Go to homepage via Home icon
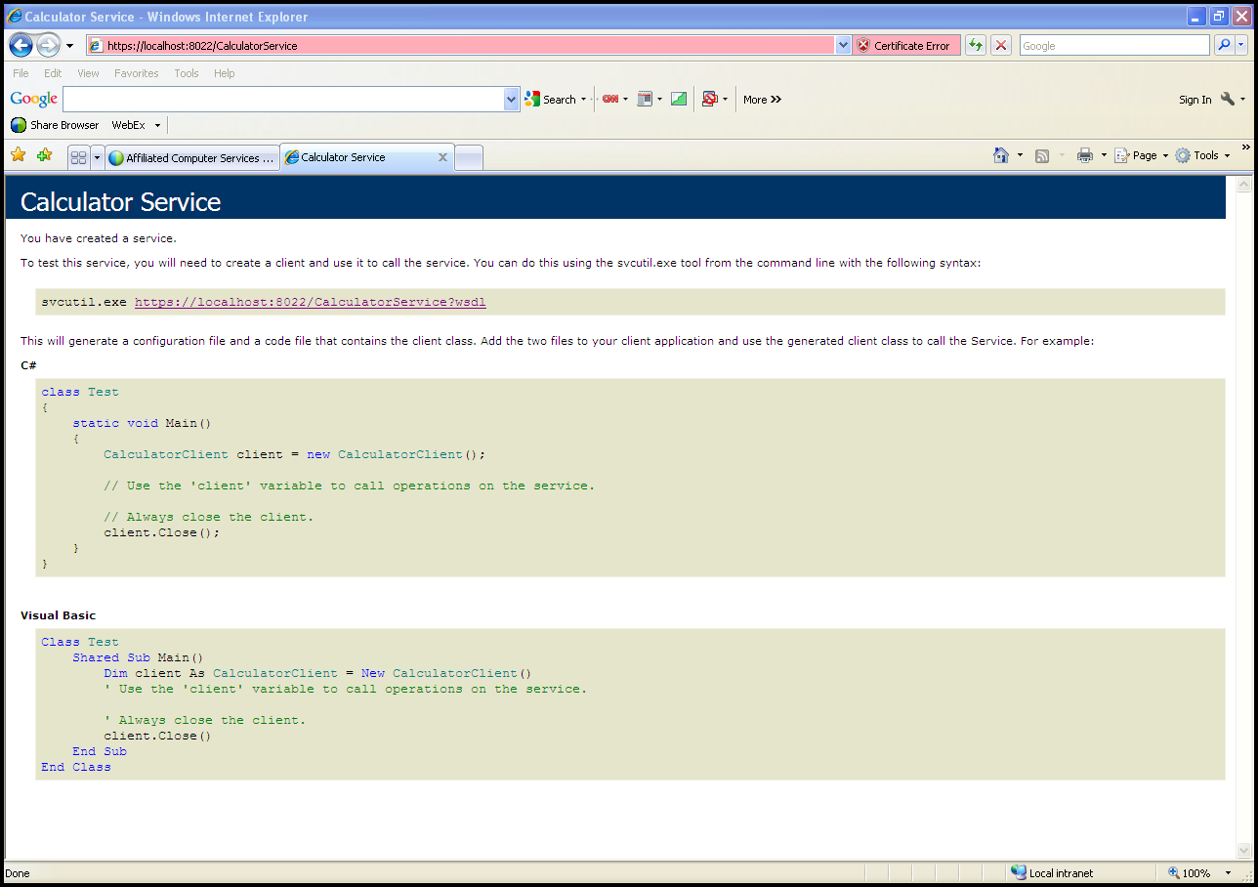This screenshot has width=1258, height=887. tap(1003, 154)
